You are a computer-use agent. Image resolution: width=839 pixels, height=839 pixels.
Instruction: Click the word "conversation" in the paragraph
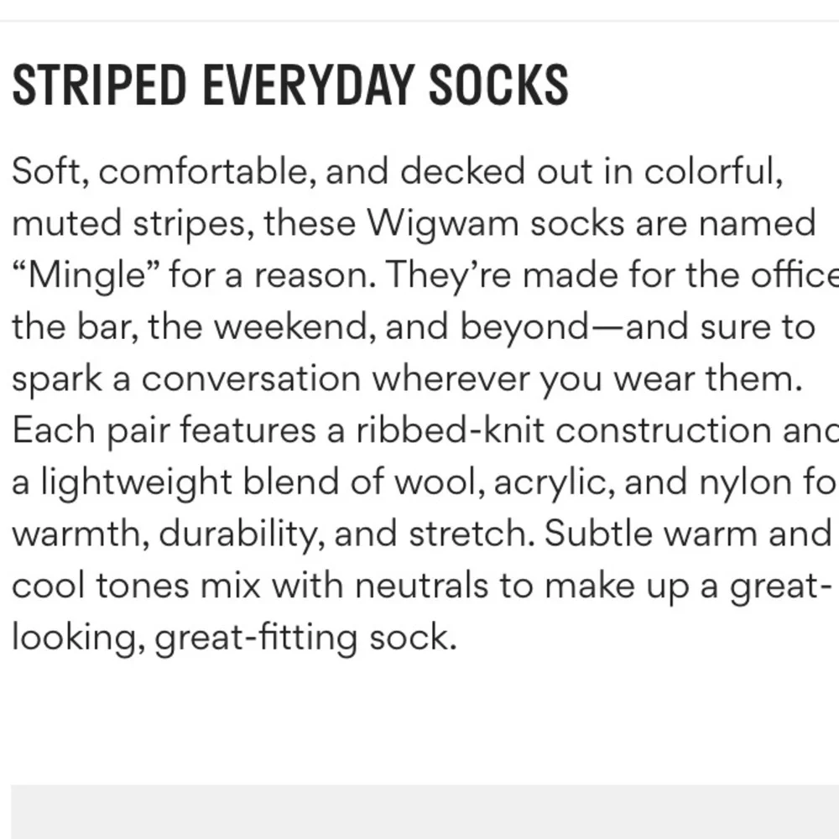(x=251, y=379)
